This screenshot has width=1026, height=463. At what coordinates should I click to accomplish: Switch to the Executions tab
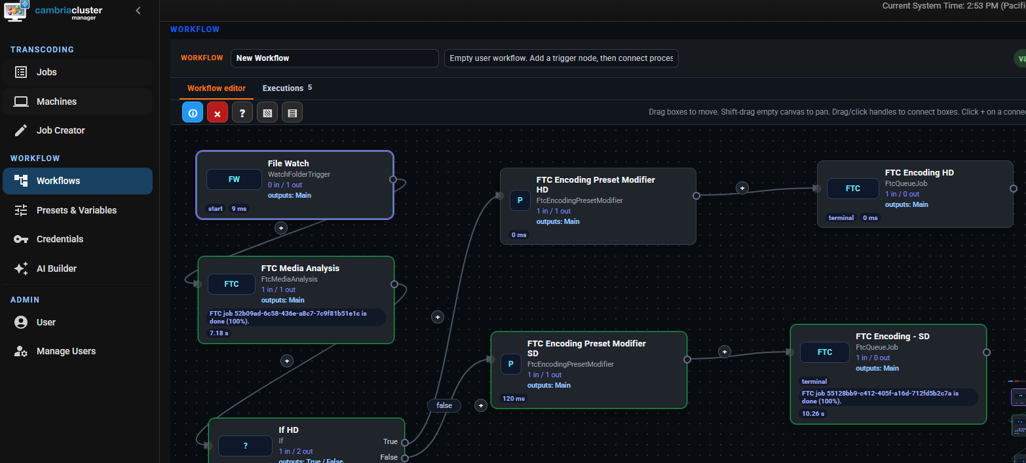point(287,88)
